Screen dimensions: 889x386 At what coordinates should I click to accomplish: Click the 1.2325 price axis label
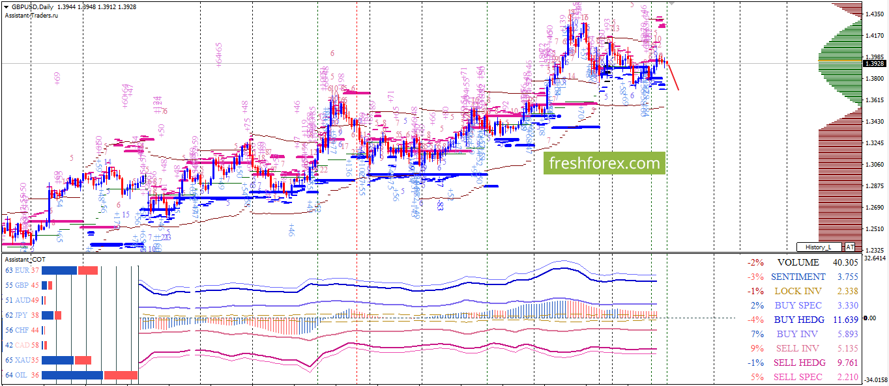coord(875,250)
